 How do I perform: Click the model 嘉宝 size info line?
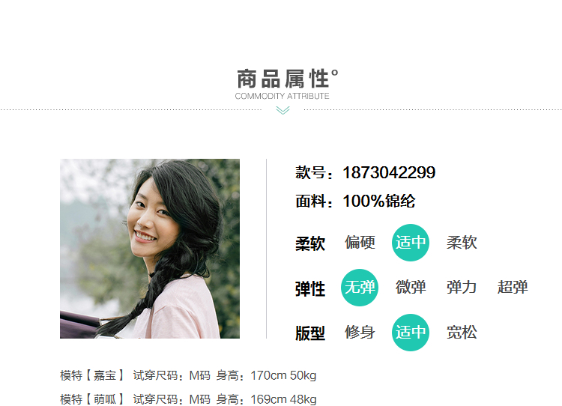pyautogui.click(x=188, y=375)
